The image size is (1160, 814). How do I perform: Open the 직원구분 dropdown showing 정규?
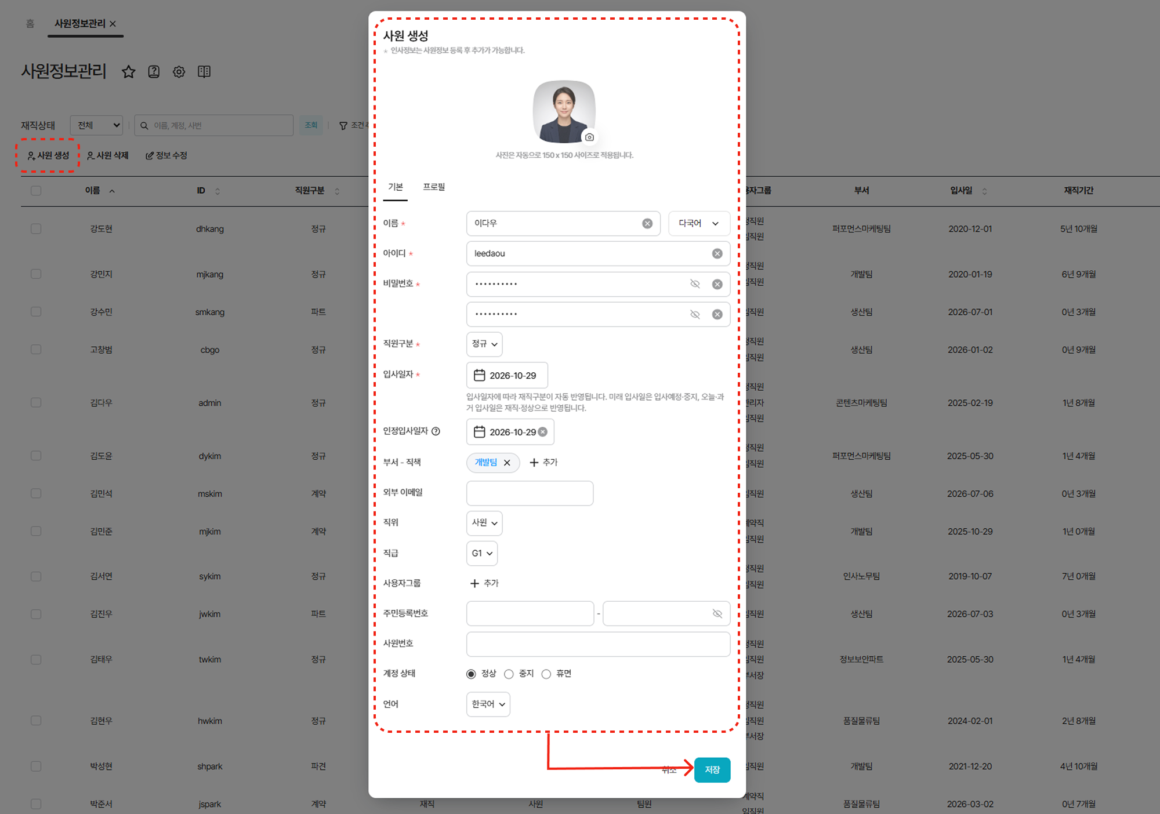click(x=484, y=344)
